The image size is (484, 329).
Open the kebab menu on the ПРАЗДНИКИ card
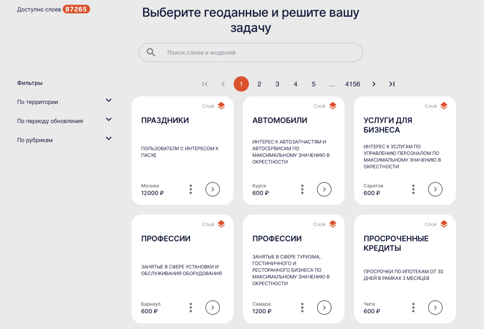tap(191, 189)
